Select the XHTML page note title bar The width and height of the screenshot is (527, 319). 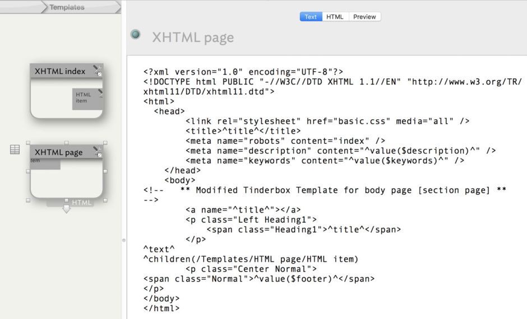point(59,152)
